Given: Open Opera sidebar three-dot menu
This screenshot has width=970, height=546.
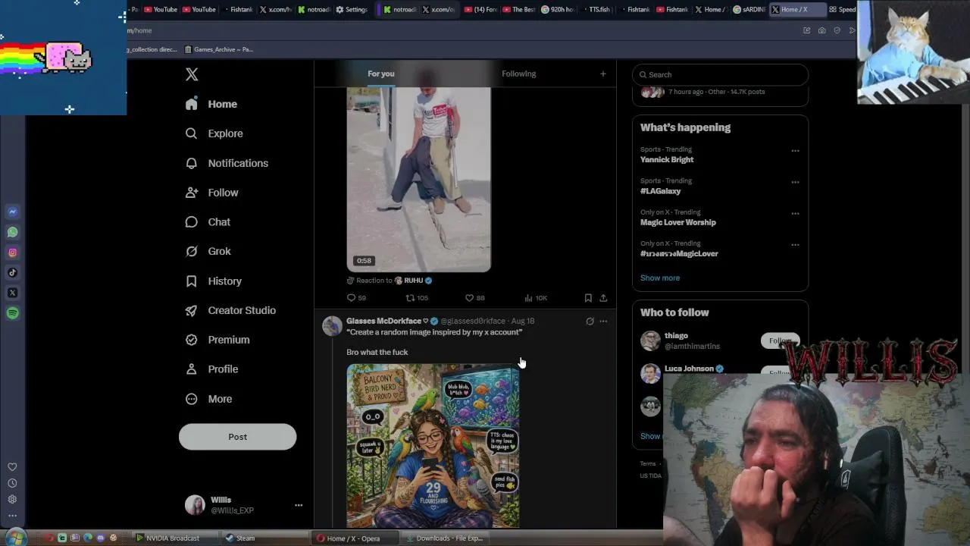Looking at the screenshot, I should click(x=12, y=516).
